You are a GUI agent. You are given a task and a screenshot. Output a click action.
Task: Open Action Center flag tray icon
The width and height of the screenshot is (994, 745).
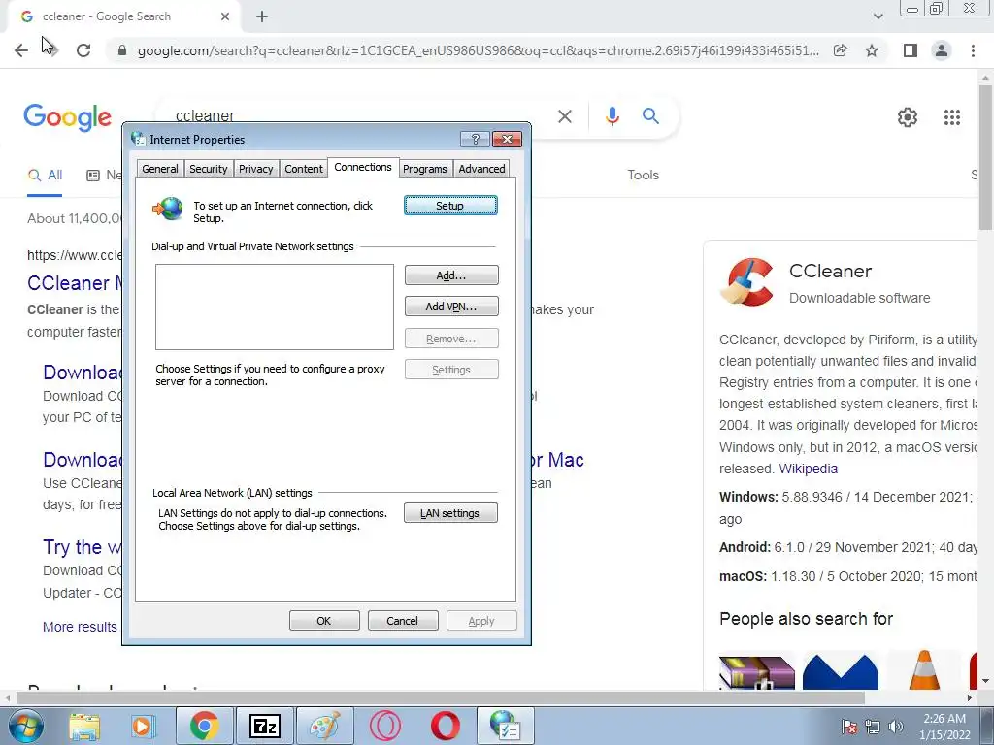click(x=849, y=727)
